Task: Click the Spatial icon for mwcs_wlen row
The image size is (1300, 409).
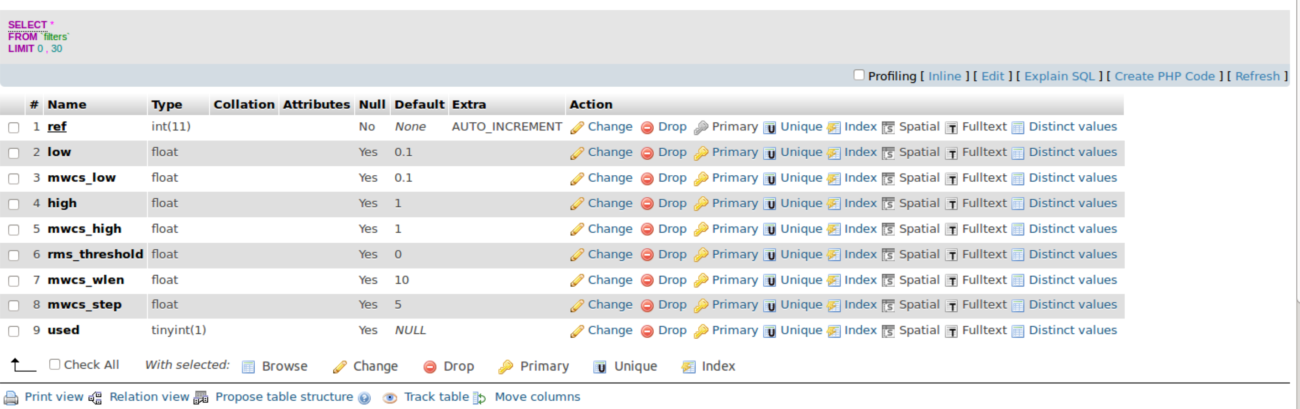Action: (x=888, y=281)
